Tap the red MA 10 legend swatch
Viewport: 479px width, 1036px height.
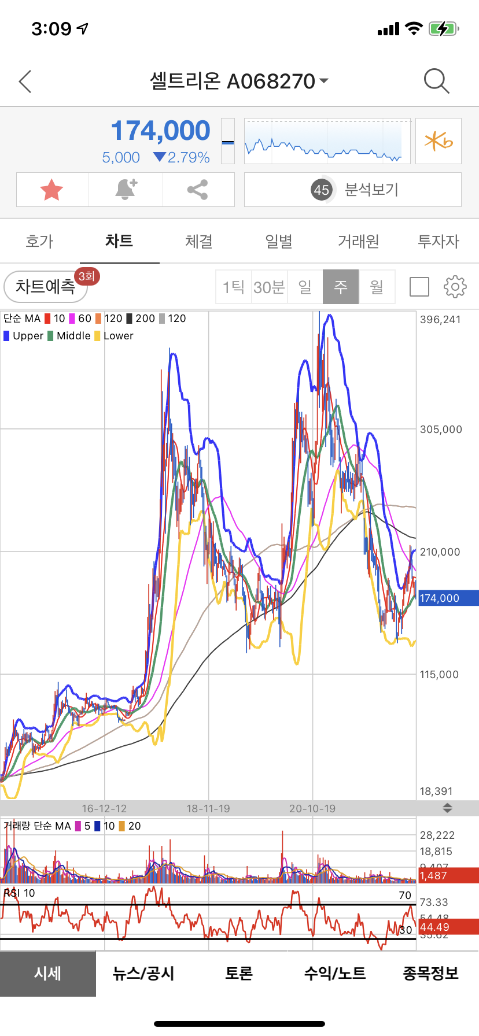[47, 319]
